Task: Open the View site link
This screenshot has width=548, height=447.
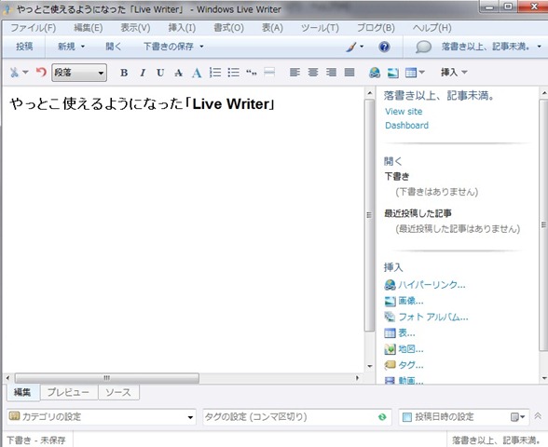Action: [404, 112]
